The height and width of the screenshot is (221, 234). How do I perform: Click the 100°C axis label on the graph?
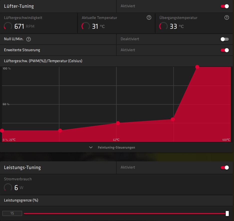pos(226,140)
